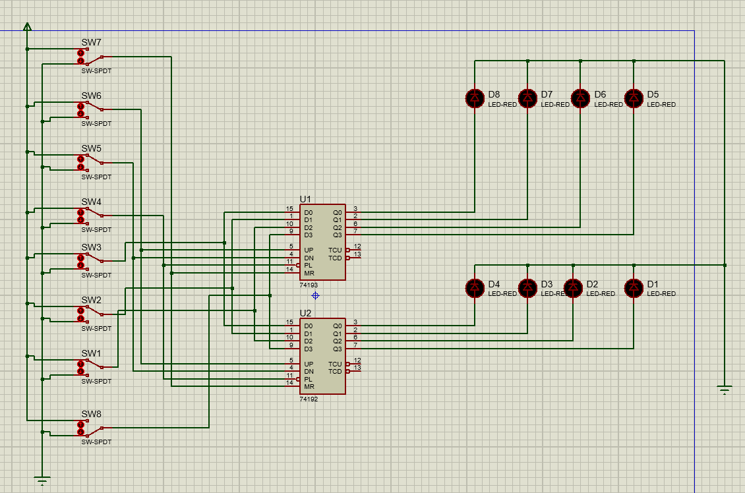The image size is (745, 493).
Task: Click the blue origin marker between the chips
Action: [316, 296]
